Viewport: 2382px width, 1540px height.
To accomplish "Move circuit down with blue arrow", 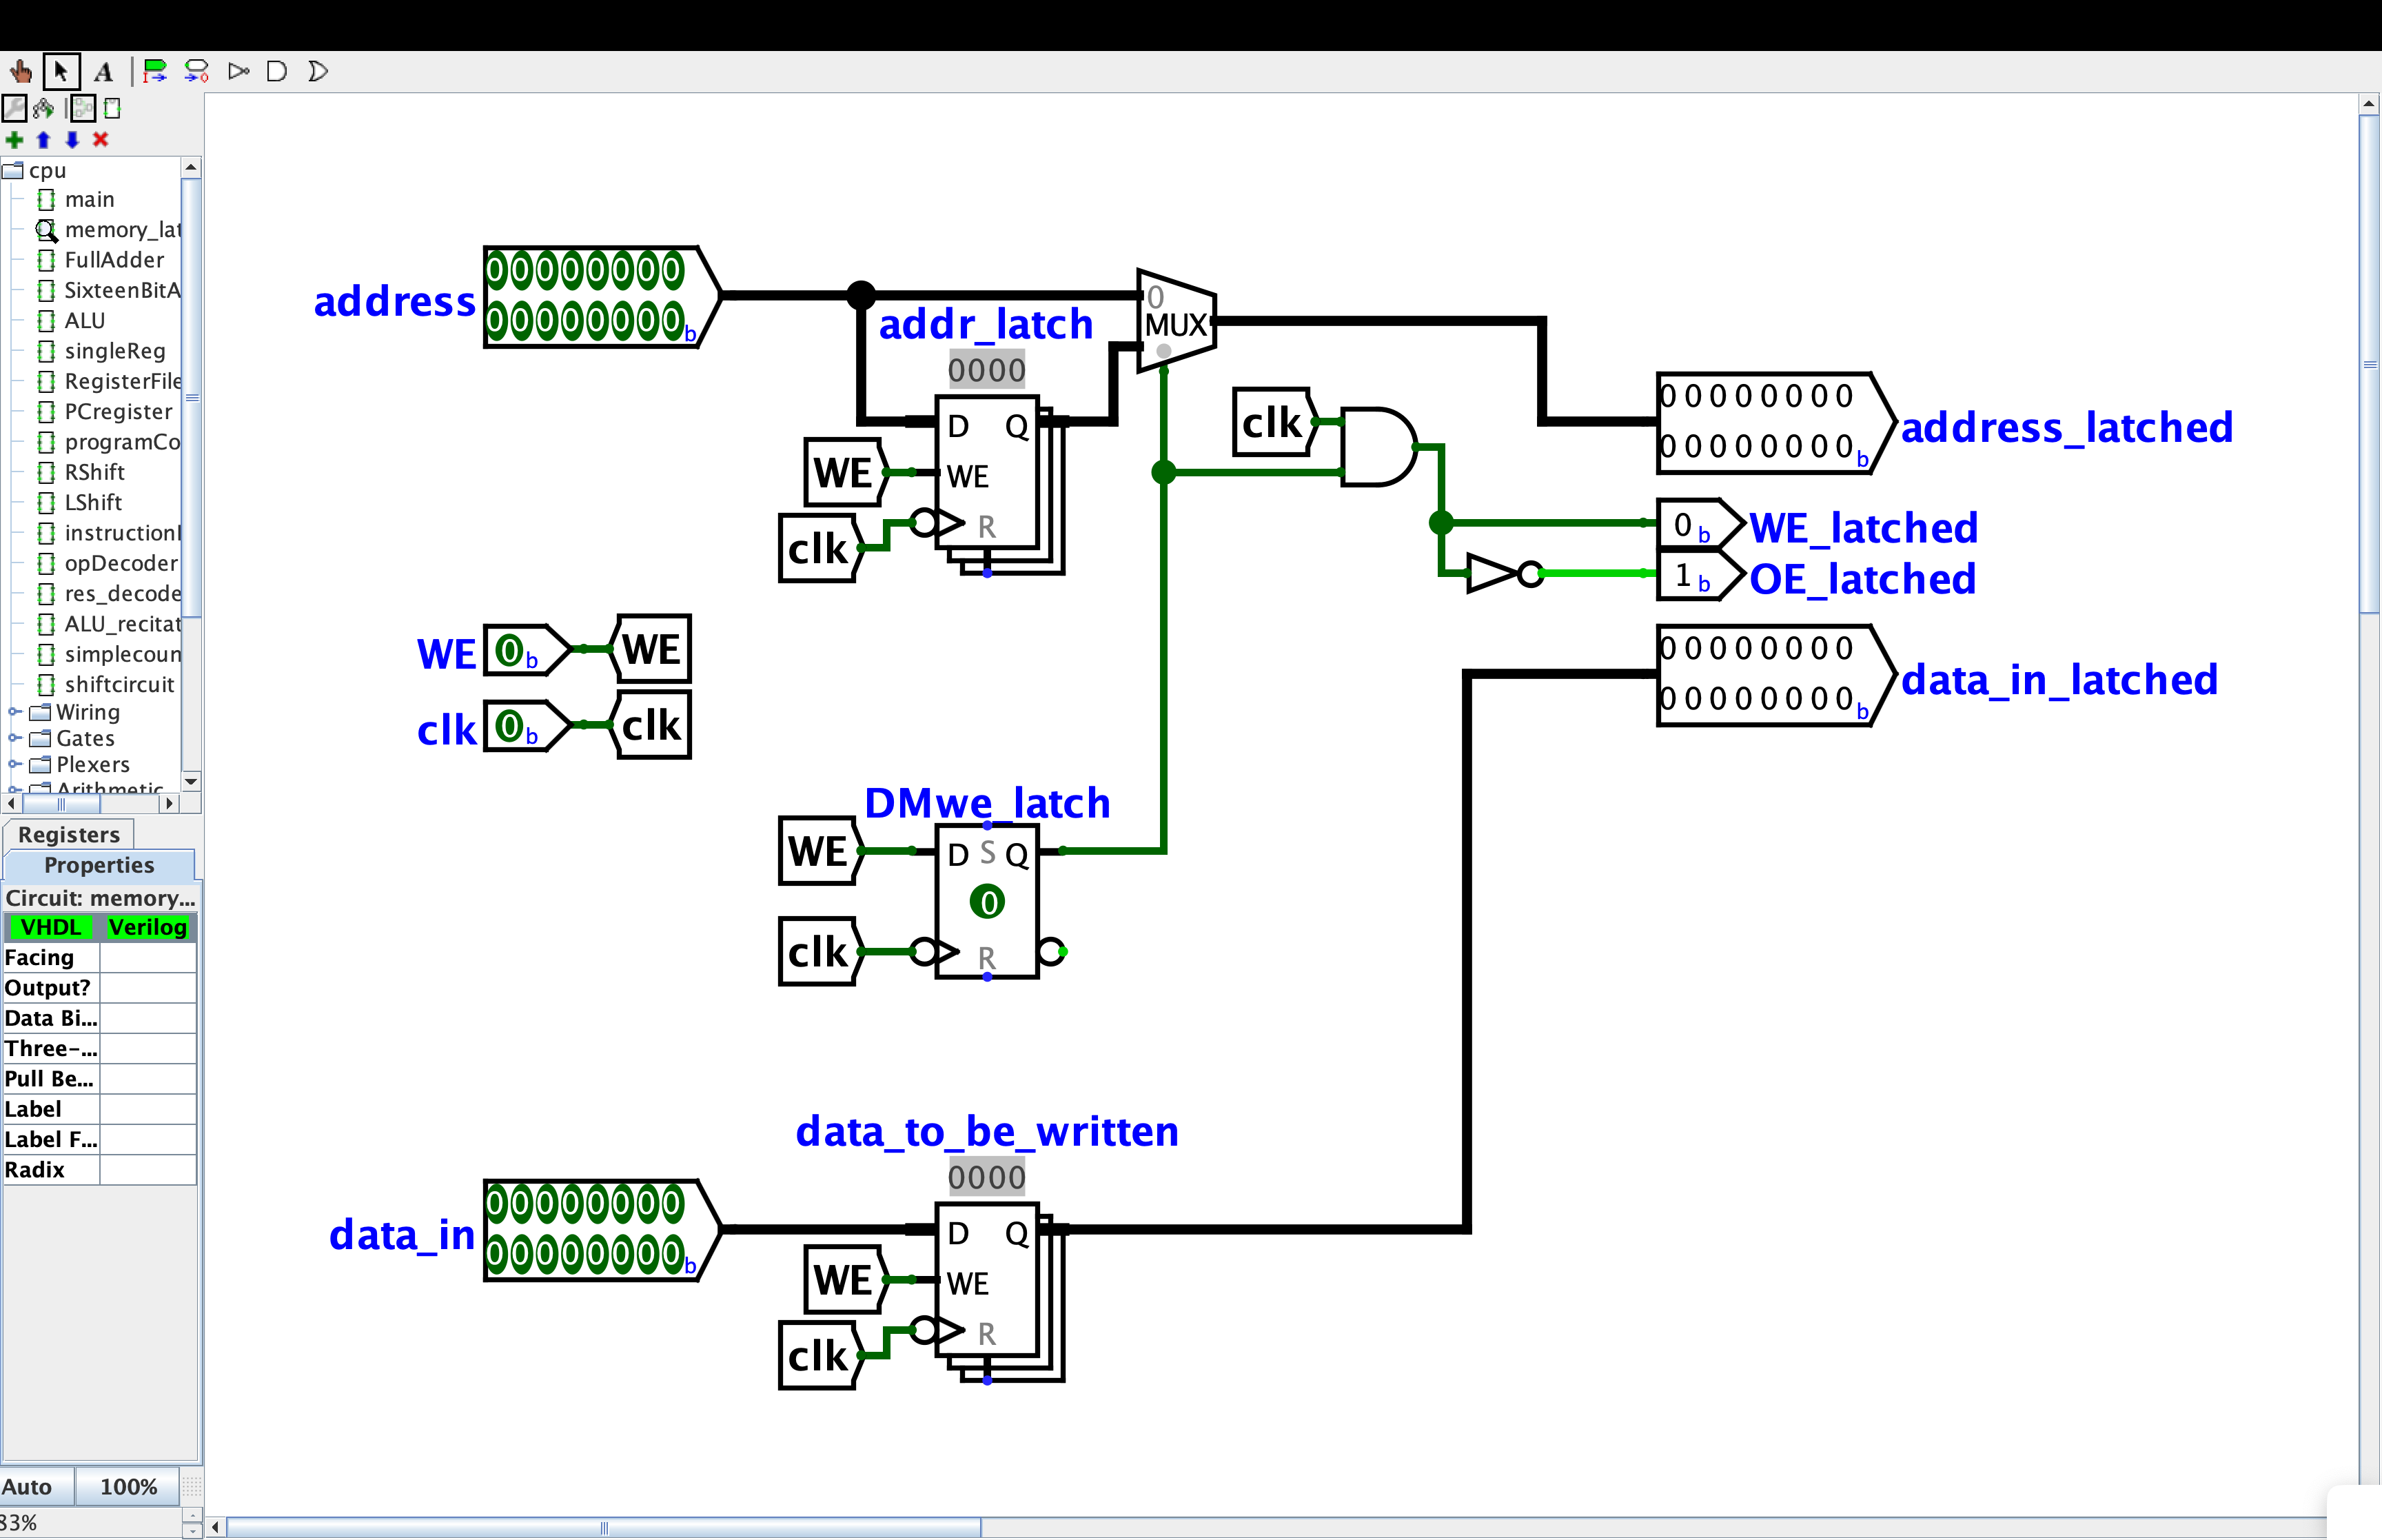I will [x=72, y=140].
